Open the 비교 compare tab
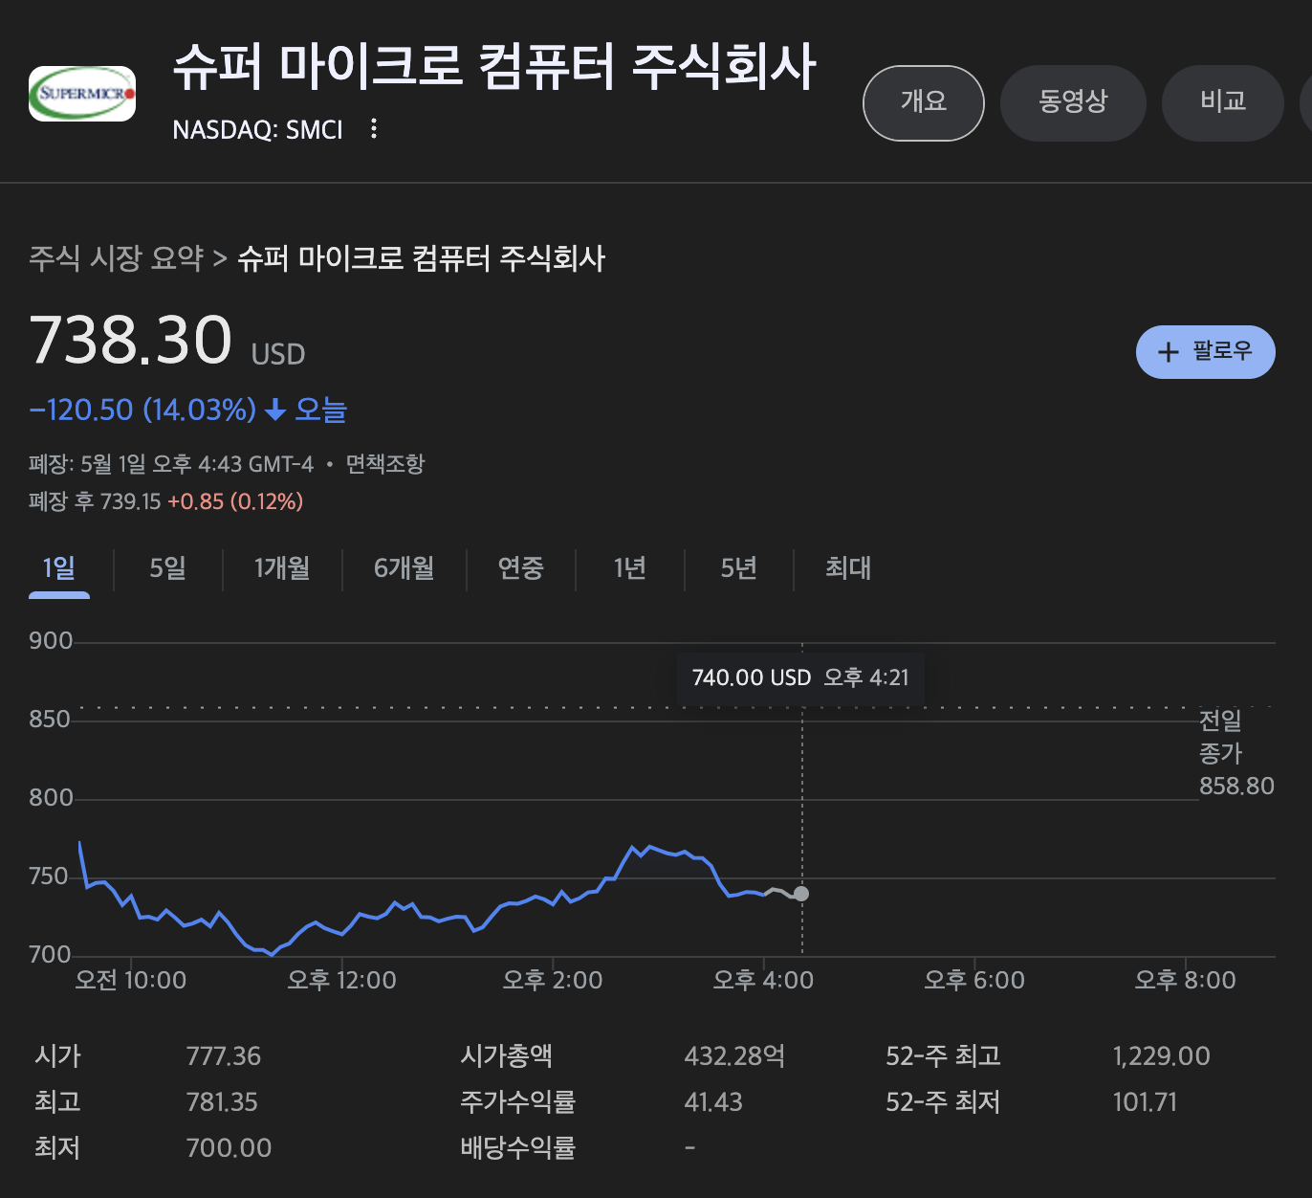This screenshot has height=1198, width=1312. pos(1223,102)
